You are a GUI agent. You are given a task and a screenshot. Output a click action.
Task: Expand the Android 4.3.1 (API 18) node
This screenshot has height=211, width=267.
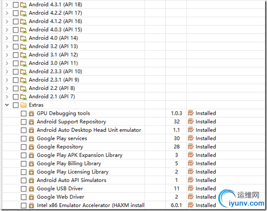click(7, 5)
